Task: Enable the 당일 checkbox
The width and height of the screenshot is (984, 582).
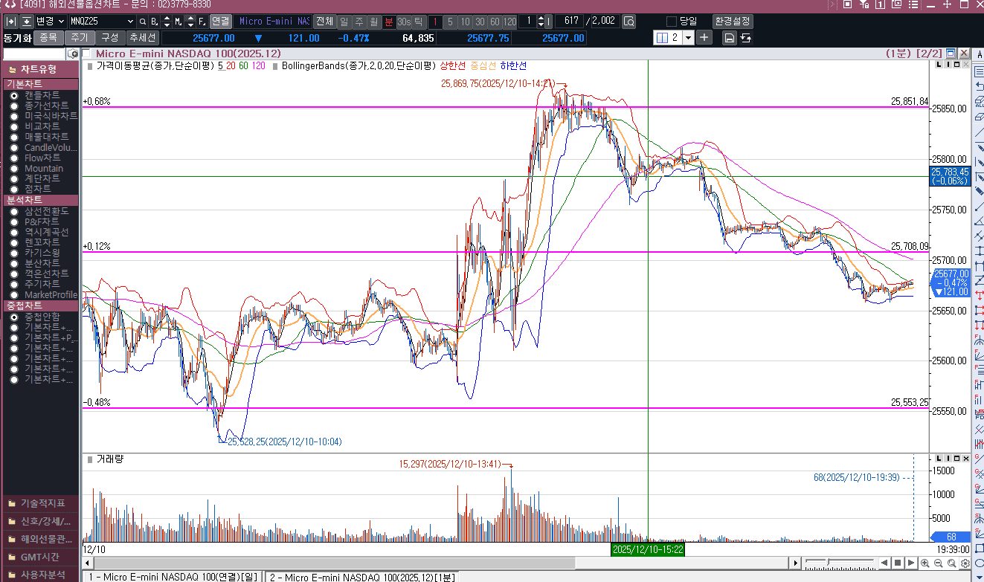Action: click(672, 22)
